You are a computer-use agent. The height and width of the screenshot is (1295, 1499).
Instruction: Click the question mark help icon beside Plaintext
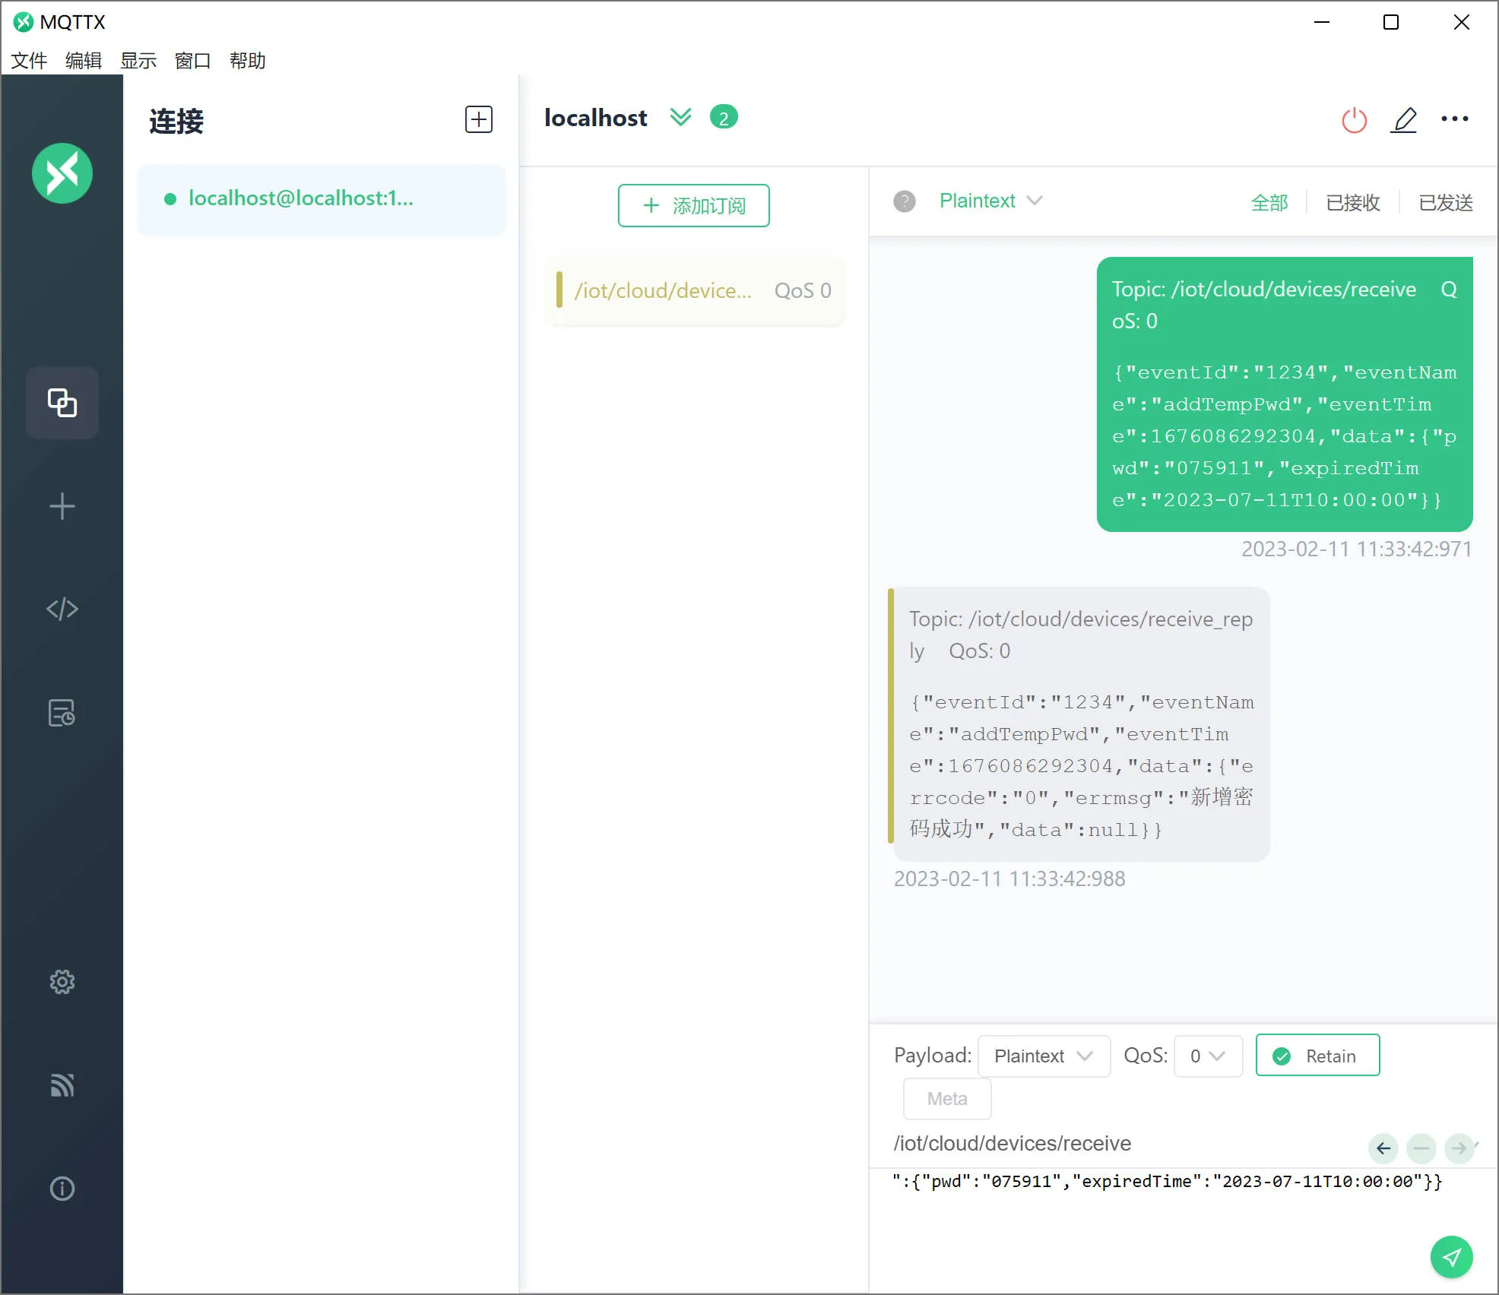(905, 201)
